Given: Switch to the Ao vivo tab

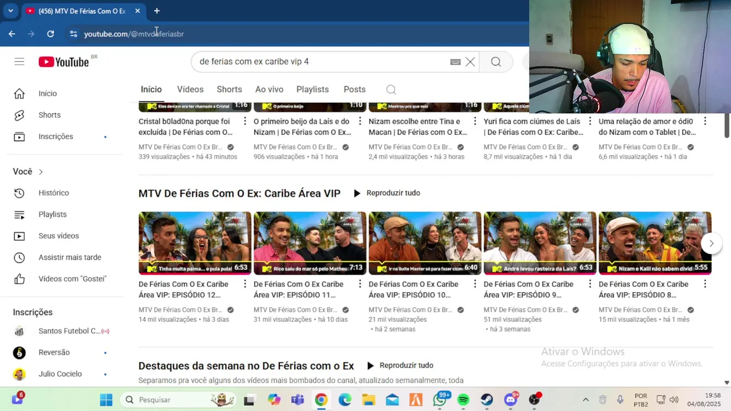Looking at the screenshot, I should [x=269, y=90].
